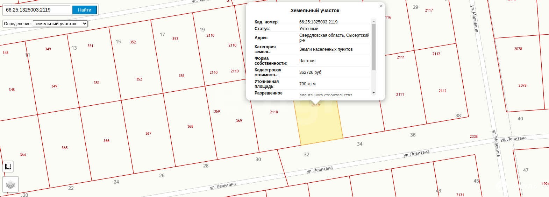The width and height of the screenshot is (549, 197).
Task: Open the Определение object type dropdown
Action: (x=60, y=24)
